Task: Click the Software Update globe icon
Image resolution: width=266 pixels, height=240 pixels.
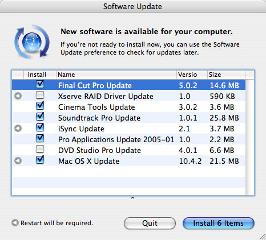Action: point(32,42)
